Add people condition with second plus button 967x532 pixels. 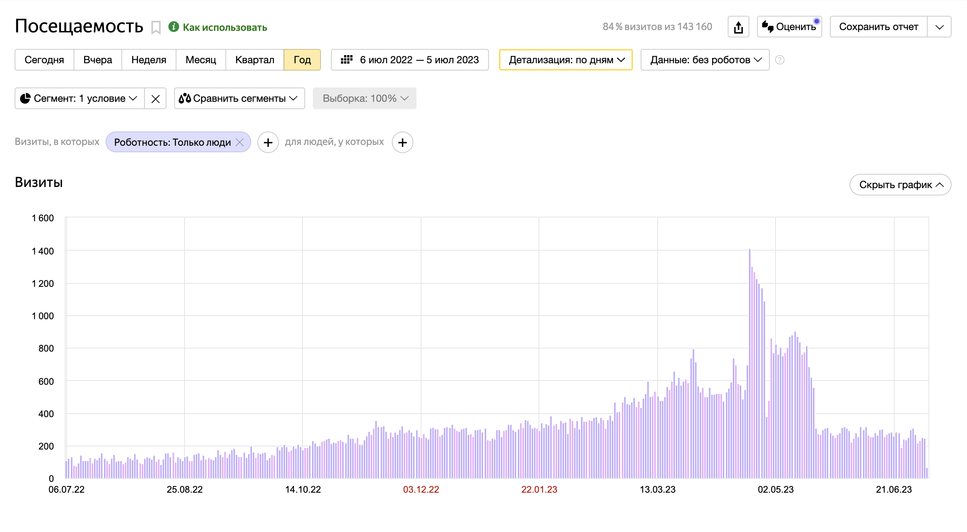click(x=402, y=143)
